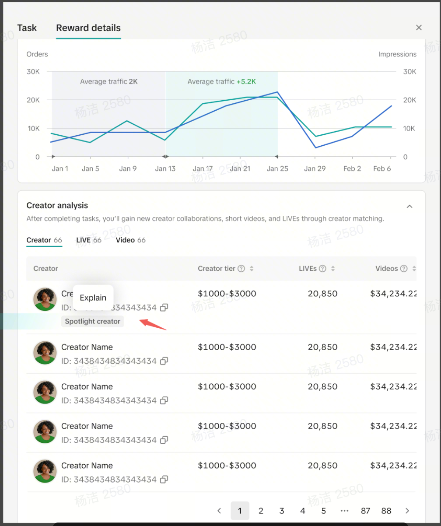Close the Reward details panel

click(419, 28)
